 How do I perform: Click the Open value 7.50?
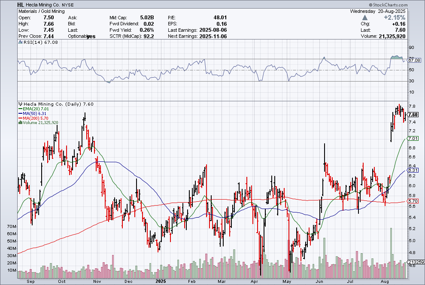(x=49, y=18)
